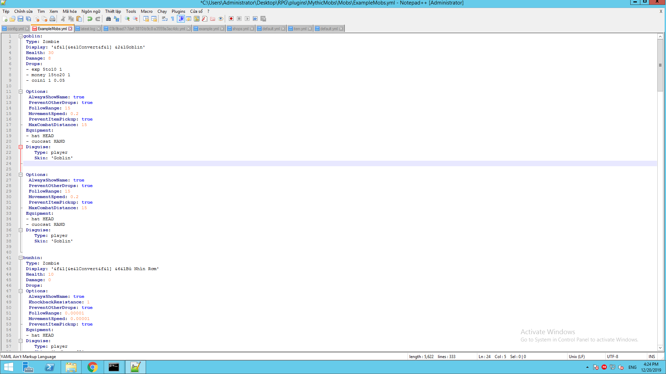Toggle the indent guide toolbar button

[181, 19]
